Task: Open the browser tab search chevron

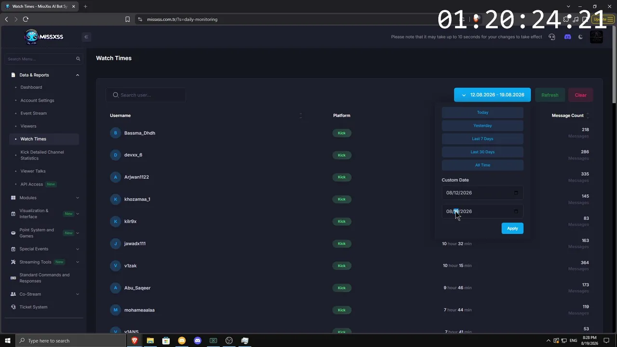Action: click(568, 6)
